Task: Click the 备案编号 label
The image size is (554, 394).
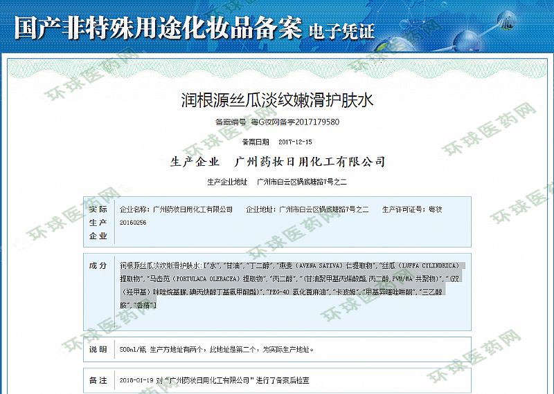Action: pyautogui.click(x=231, y=122)
